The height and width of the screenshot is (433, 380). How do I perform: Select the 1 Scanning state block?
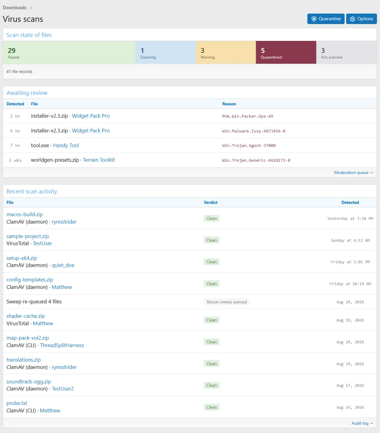tap(165, 52)
